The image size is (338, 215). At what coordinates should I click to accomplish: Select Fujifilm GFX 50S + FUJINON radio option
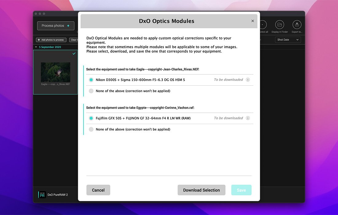point(91,118)
